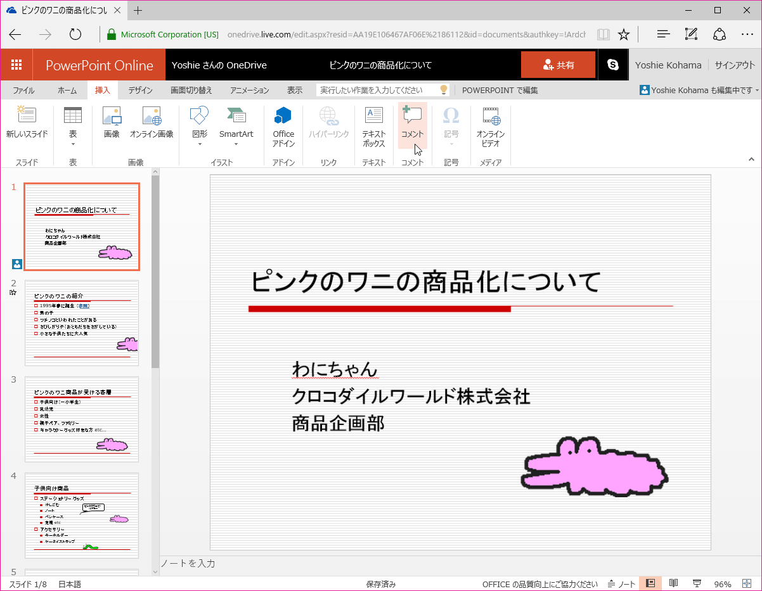Click the fit slide to window icon
Screen dimensions: 762x591
pos(746,583)
